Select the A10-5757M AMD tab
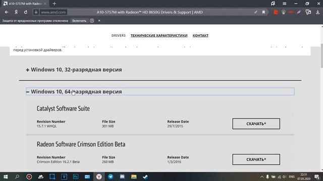The height and width of the screenshot is (181, 323). (x=25, y=4)
